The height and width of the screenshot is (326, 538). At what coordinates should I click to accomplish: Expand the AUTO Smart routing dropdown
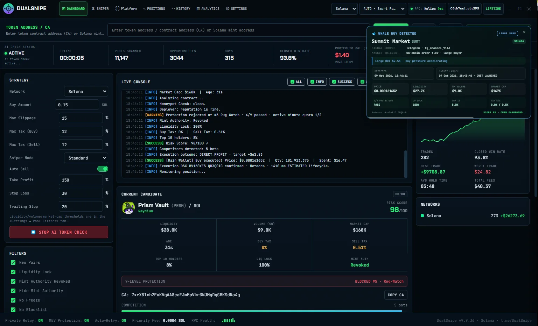click(383, 9)
